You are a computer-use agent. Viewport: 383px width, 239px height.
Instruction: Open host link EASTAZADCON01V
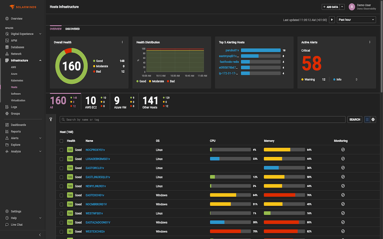[x=98, y=223]
